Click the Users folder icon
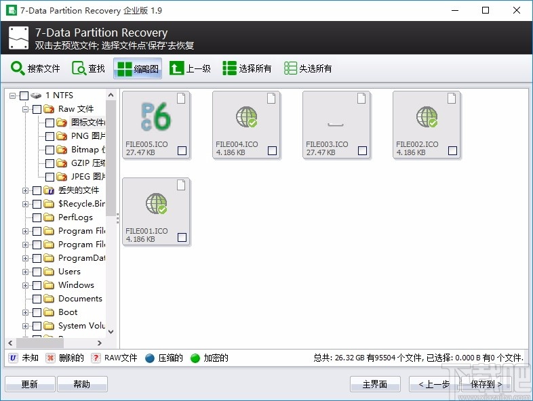 tap(50, 272)
